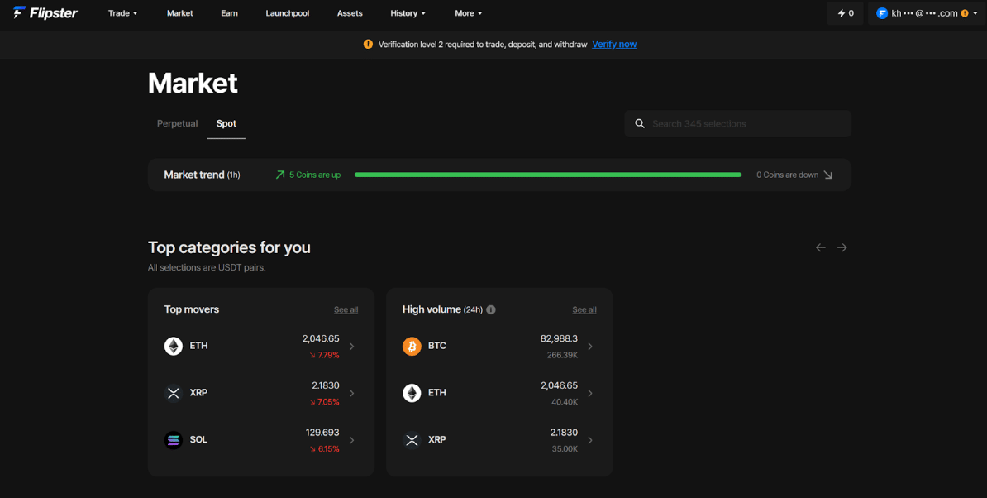
Task: Click the Flipster logo
Action: [x=45, y=12]
